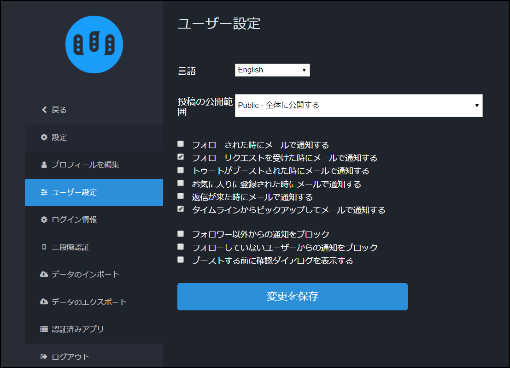Uncheck フォローリクエストを受けた時にメールで通知する
The image size is (510, 368).
[181, 157]
